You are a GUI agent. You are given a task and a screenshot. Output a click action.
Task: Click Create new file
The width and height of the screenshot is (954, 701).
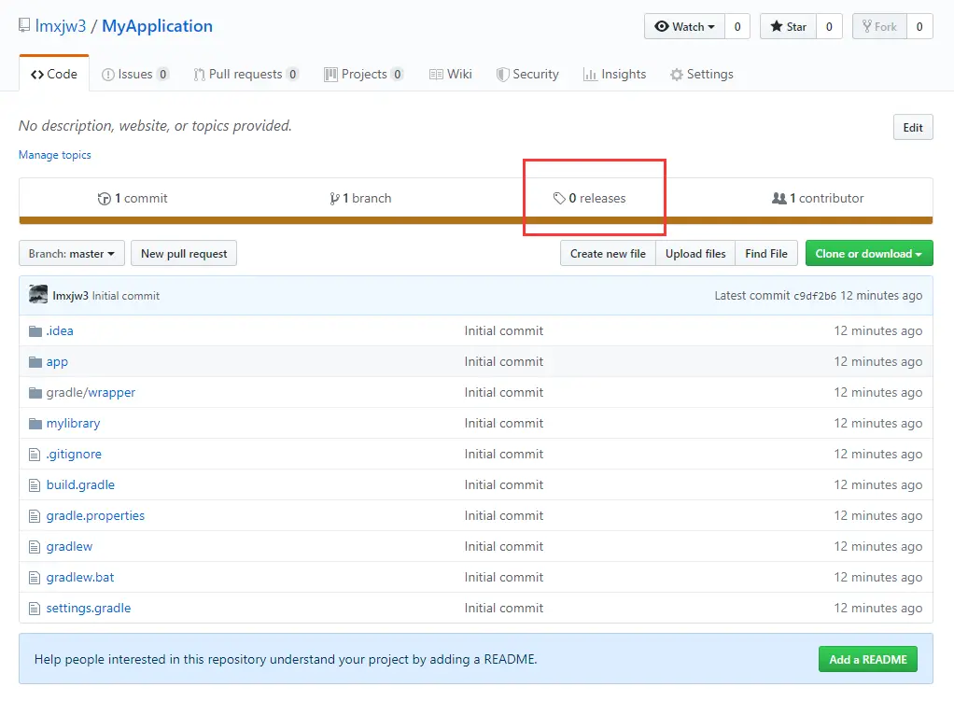coord(608,254)
